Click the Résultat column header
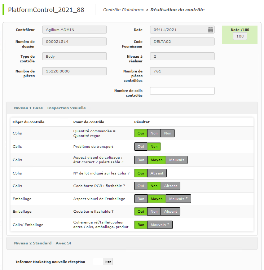The image size is (264, 270). pos(142,122)
